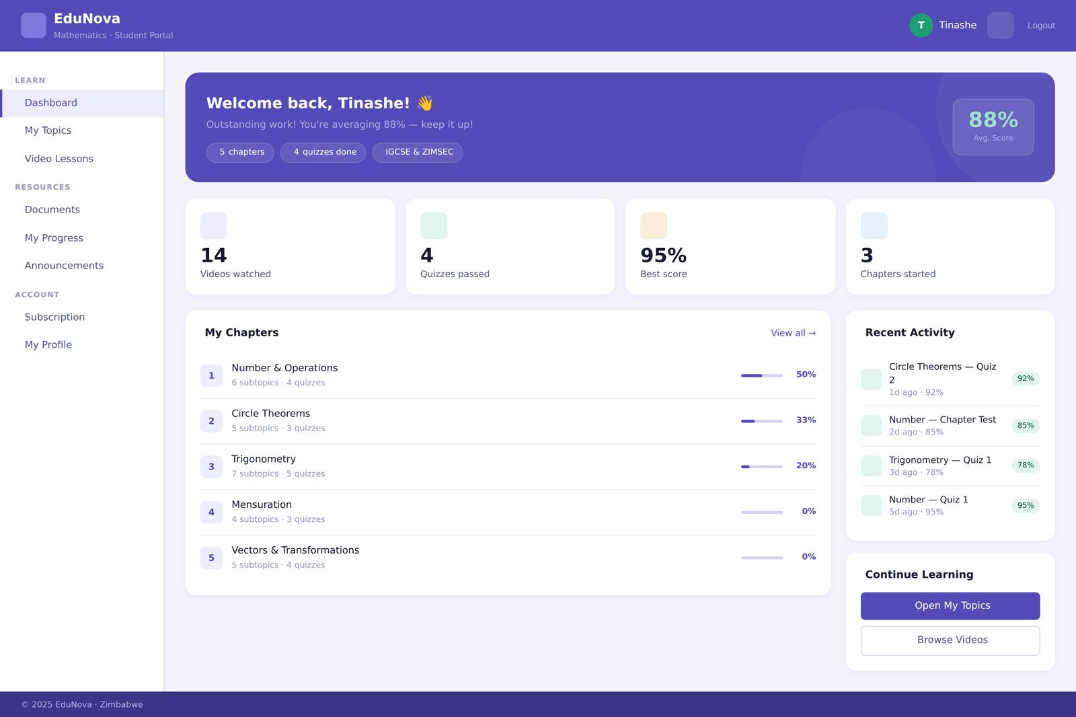This screenshot has width=1076, height=717.
Task: Open the Vectors & Transformations chapter title
Action: click(x=295, y=550)
